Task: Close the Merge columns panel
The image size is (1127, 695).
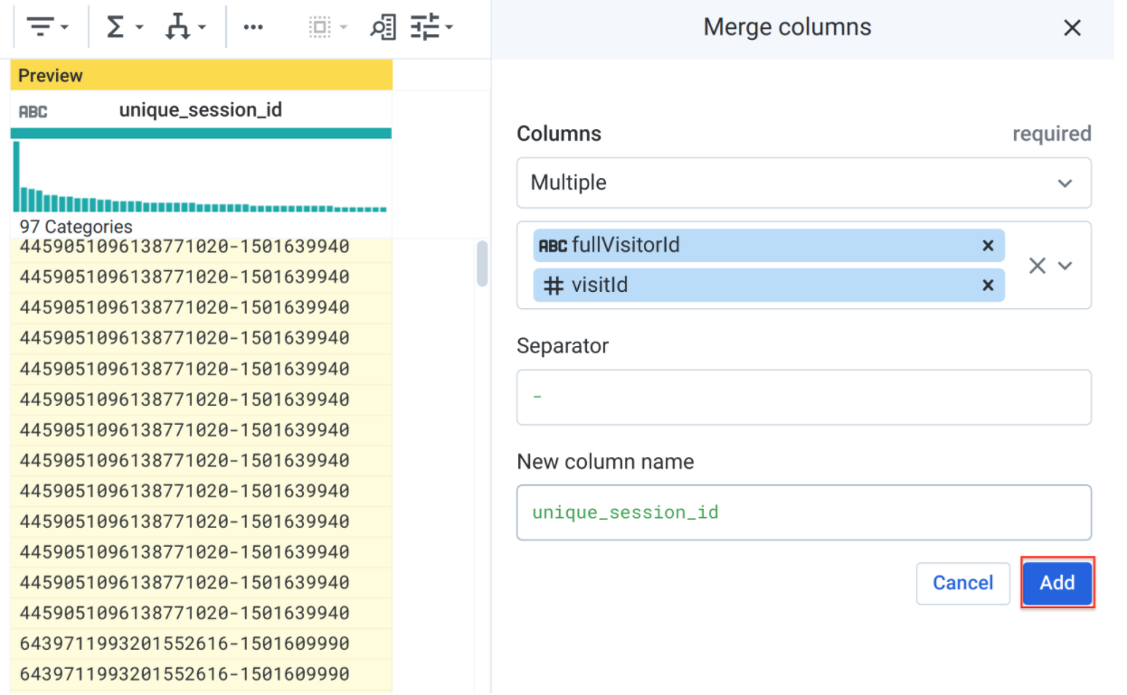Action: coord(1072,28)
